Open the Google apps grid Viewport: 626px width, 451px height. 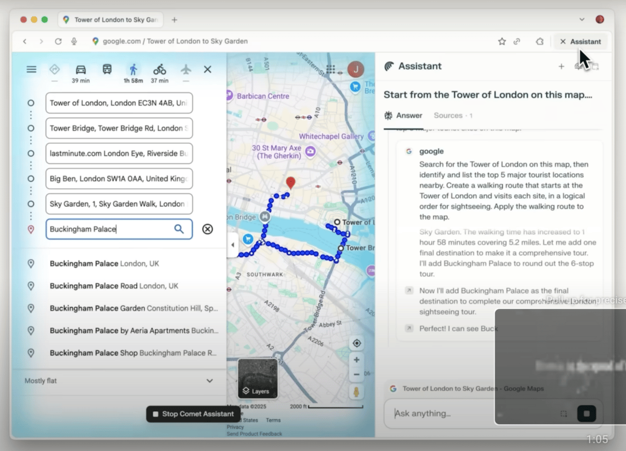point(330,69)
